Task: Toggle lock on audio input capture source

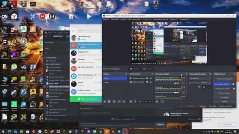Action: tap(151, 78)
